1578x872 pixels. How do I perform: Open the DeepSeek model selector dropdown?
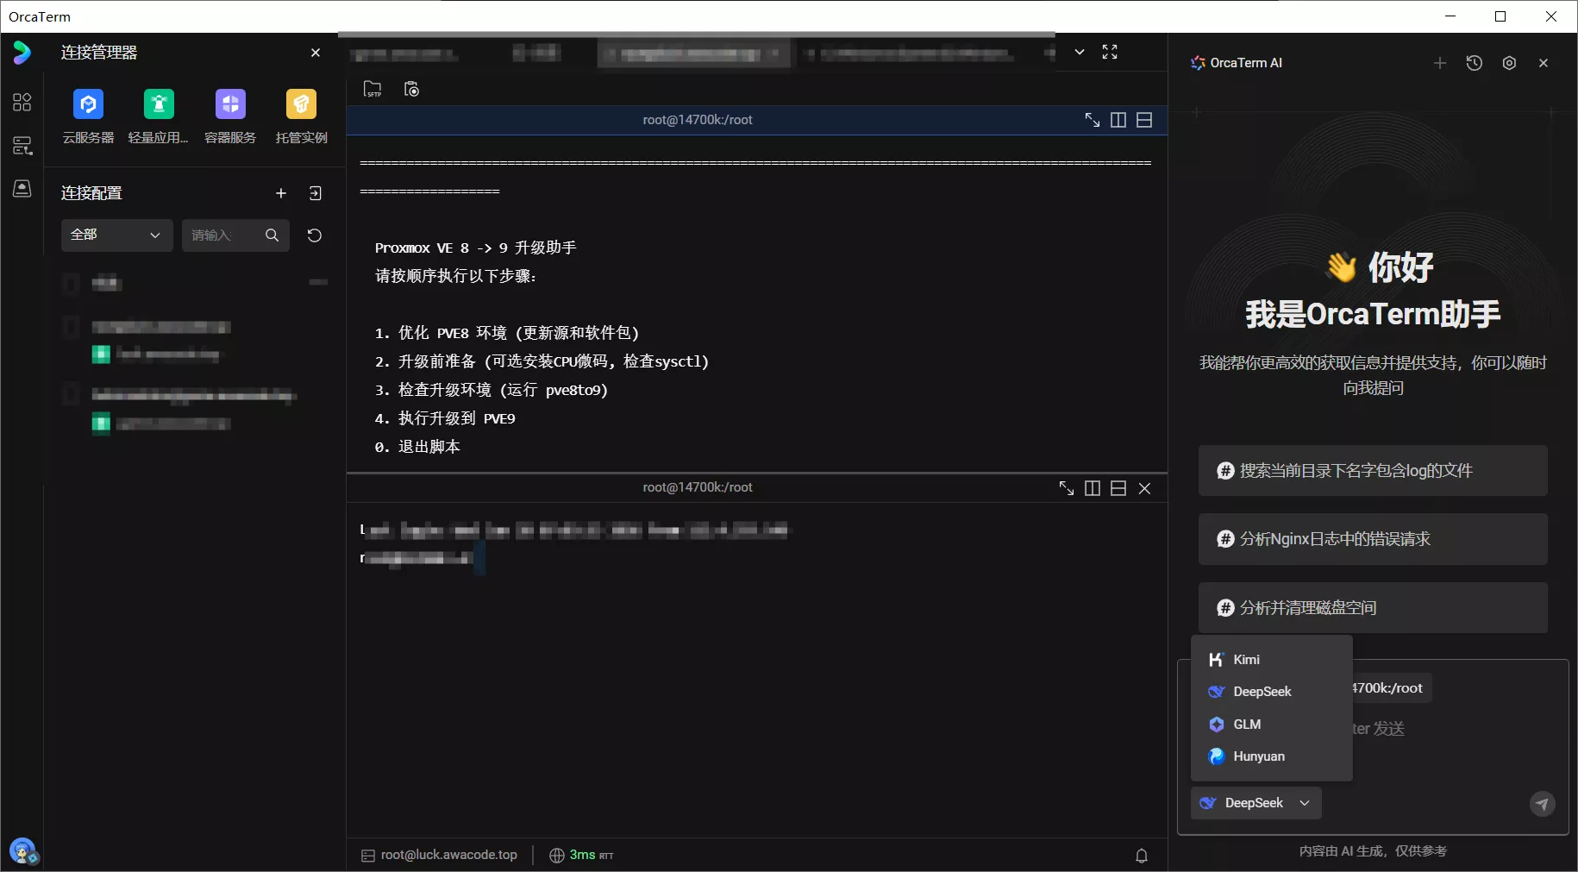point(1256,803)
